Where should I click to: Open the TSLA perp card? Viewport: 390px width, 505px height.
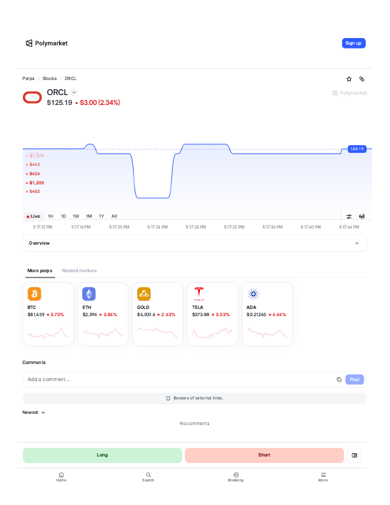click(213, 314)
